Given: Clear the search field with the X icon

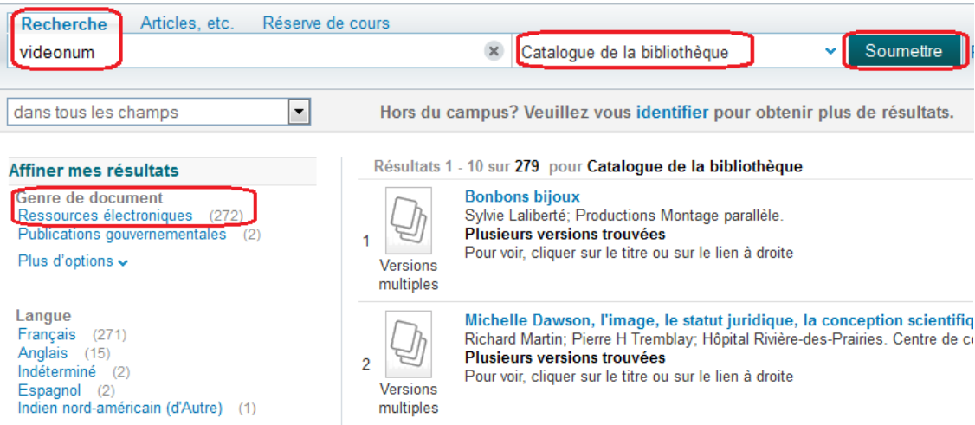Looking at the screenshot, I should 494,52.
